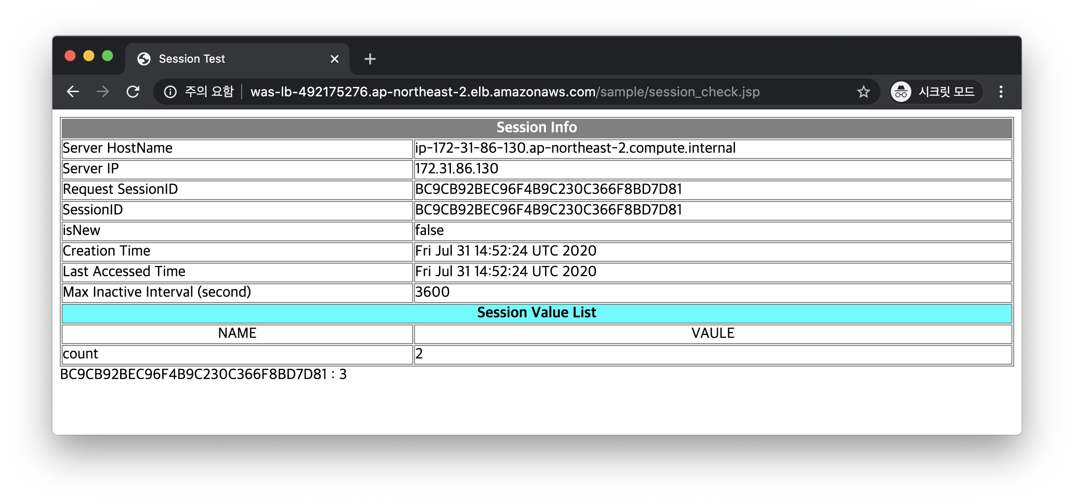Click the yellow minimize window button

[x=89, y=56]
